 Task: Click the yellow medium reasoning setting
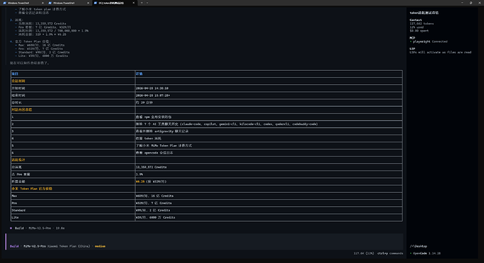pos(100,246)
